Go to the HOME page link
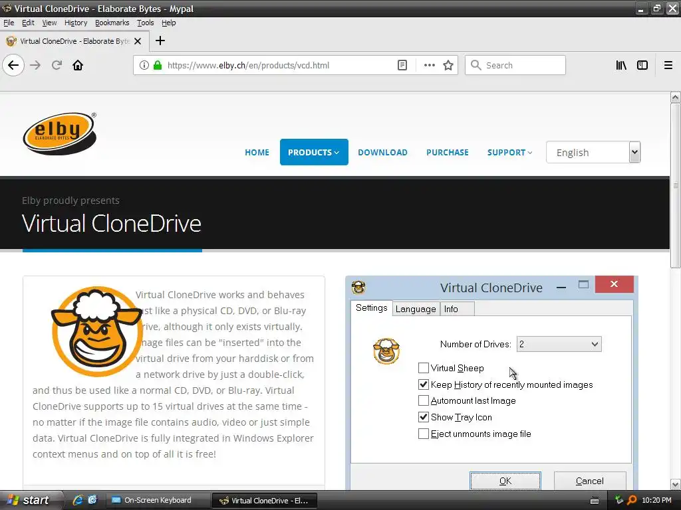The width and height of the screenshot is (681, 510). [x=257, y=152]
